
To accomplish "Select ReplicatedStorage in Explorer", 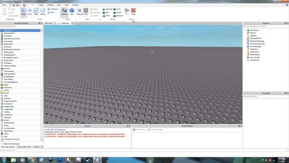I will click(x=257, y=41).
